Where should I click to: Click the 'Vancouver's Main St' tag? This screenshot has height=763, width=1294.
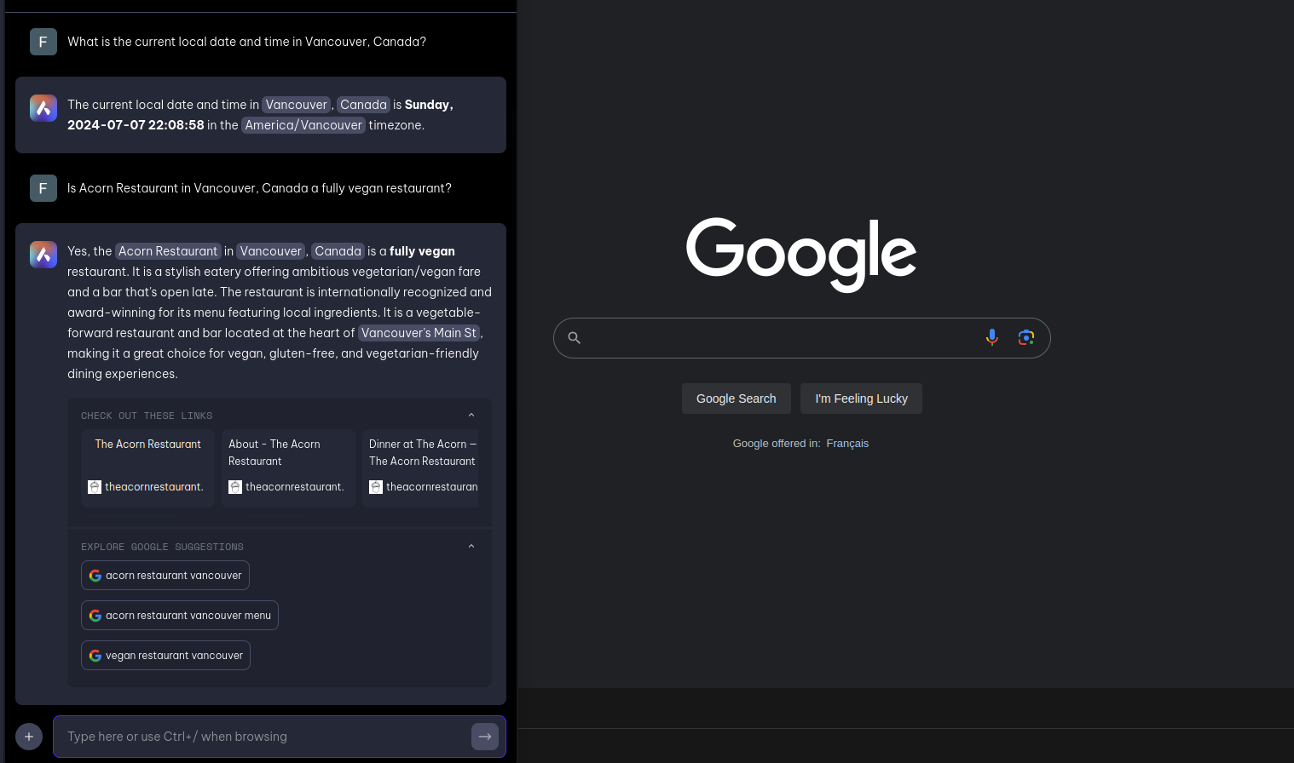[419, 333]
